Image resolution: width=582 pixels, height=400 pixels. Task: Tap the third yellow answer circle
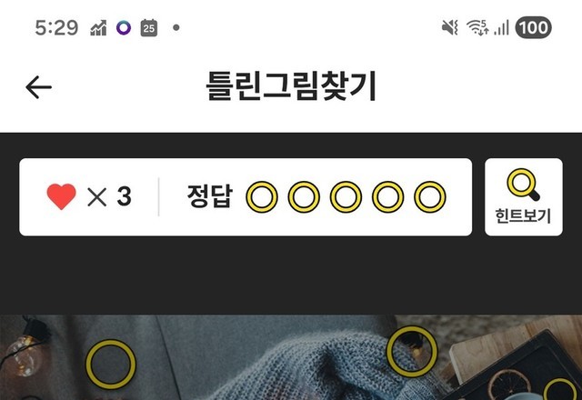(x=346, y=196)
